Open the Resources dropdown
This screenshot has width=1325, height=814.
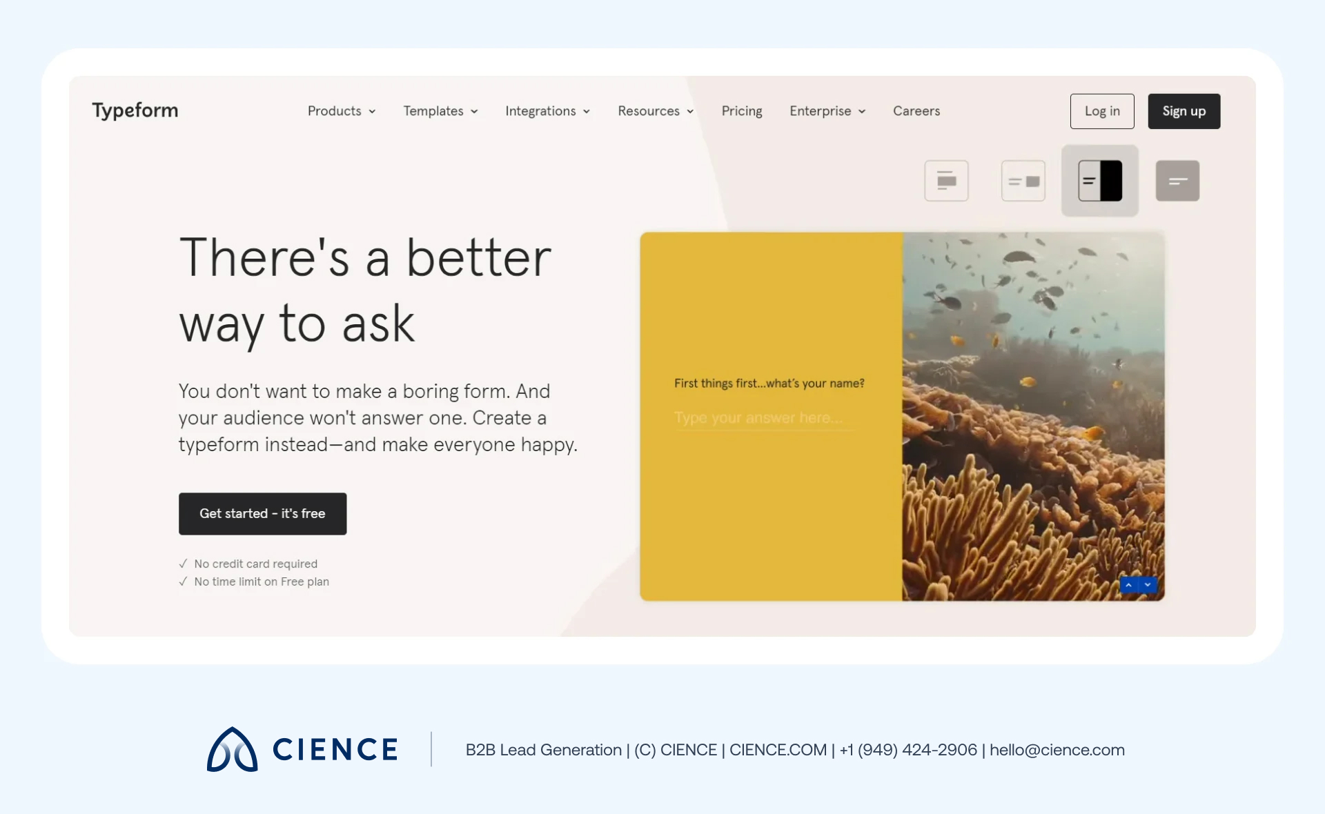click(656, 111)
